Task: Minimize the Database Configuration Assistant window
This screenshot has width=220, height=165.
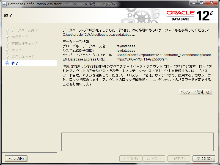Action: tap(194, 3)
